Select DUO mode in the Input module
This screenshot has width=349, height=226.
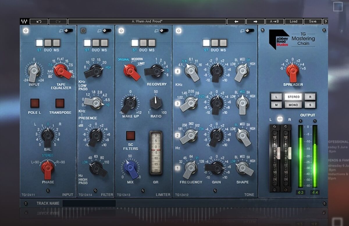(48, 43)
